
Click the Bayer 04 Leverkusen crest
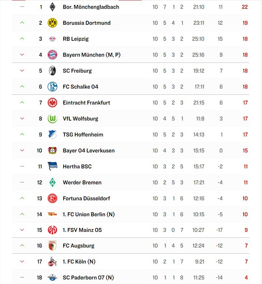[52, 150]
